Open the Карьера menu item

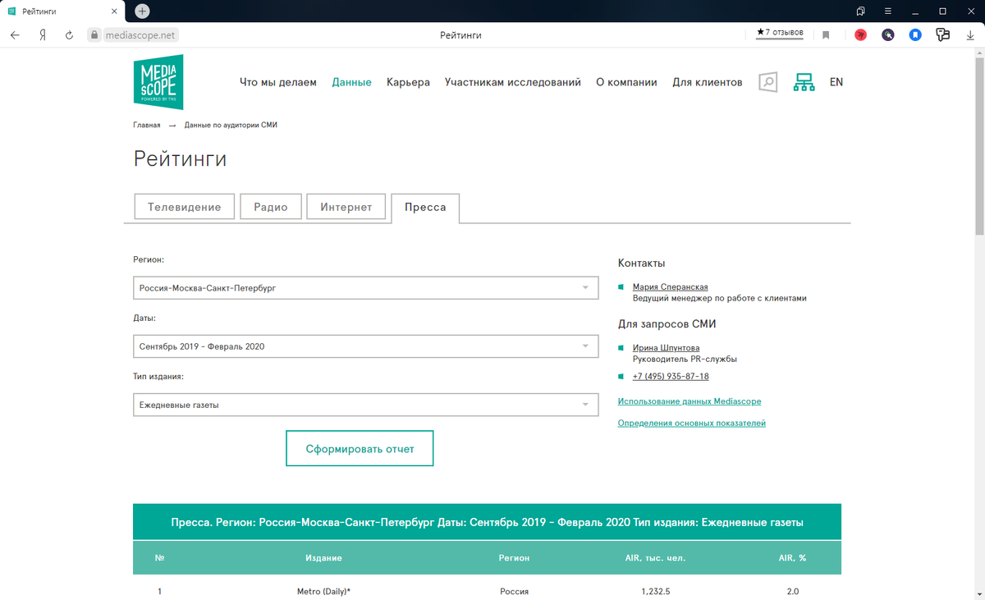[x=408, y=82]
